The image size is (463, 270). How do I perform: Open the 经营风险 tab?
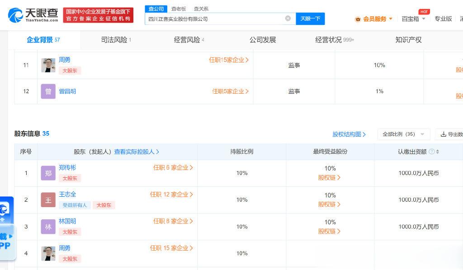tap(189, 40)
